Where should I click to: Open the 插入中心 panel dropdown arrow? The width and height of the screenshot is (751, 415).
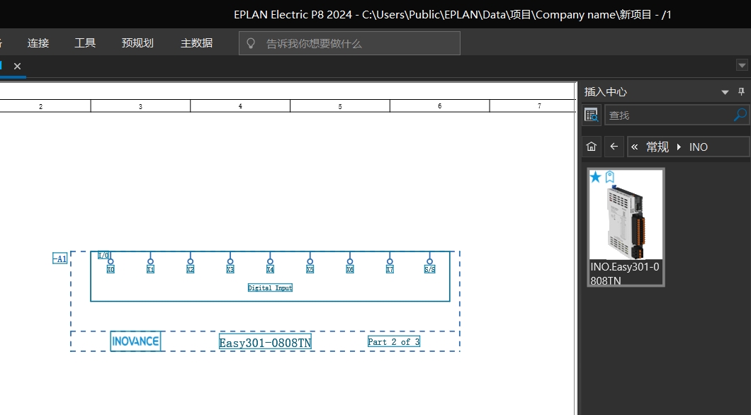click(x=725, y=92)
